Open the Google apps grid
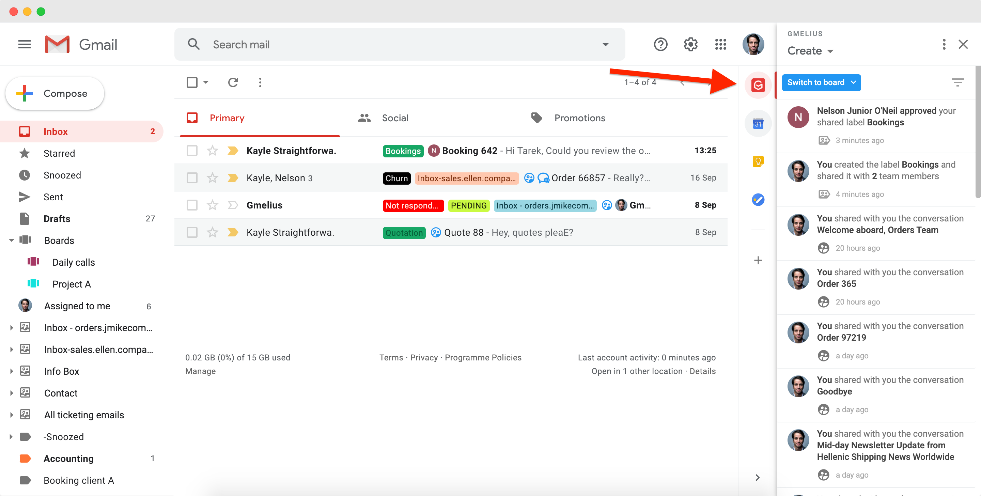The width and height of the screenshot is (981, 496). tap(720, 45)
